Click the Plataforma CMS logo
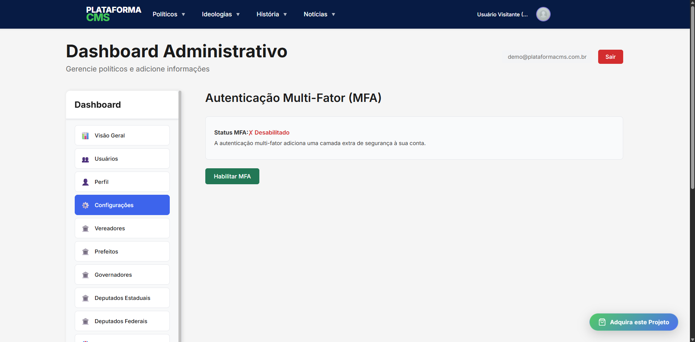 click(x=114, y=14)
